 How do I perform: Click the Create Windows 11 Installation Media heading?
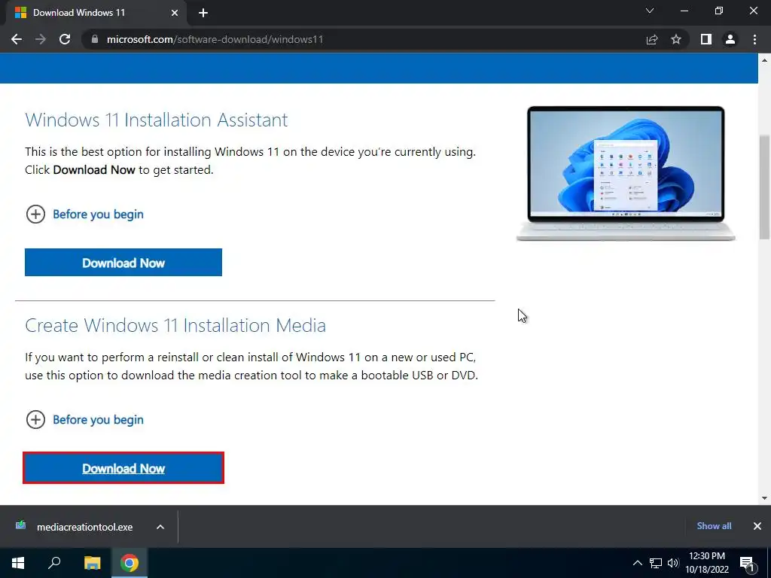coord(175,325)
